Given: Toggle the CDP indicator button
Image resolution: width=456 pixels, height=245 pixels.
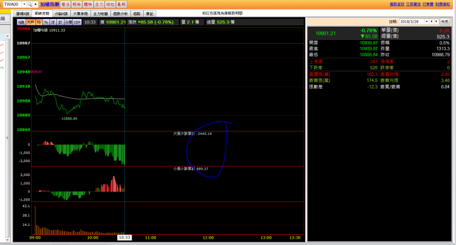Looking at the screenshot, I should (77, 22).
